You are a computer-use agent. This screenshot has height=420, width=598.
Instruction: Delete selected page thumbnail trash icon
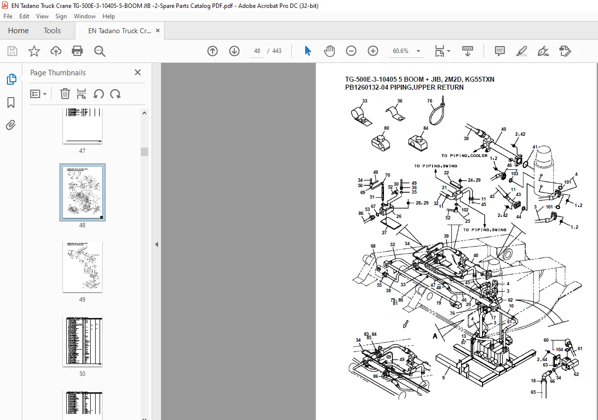(x=65, y=94)
